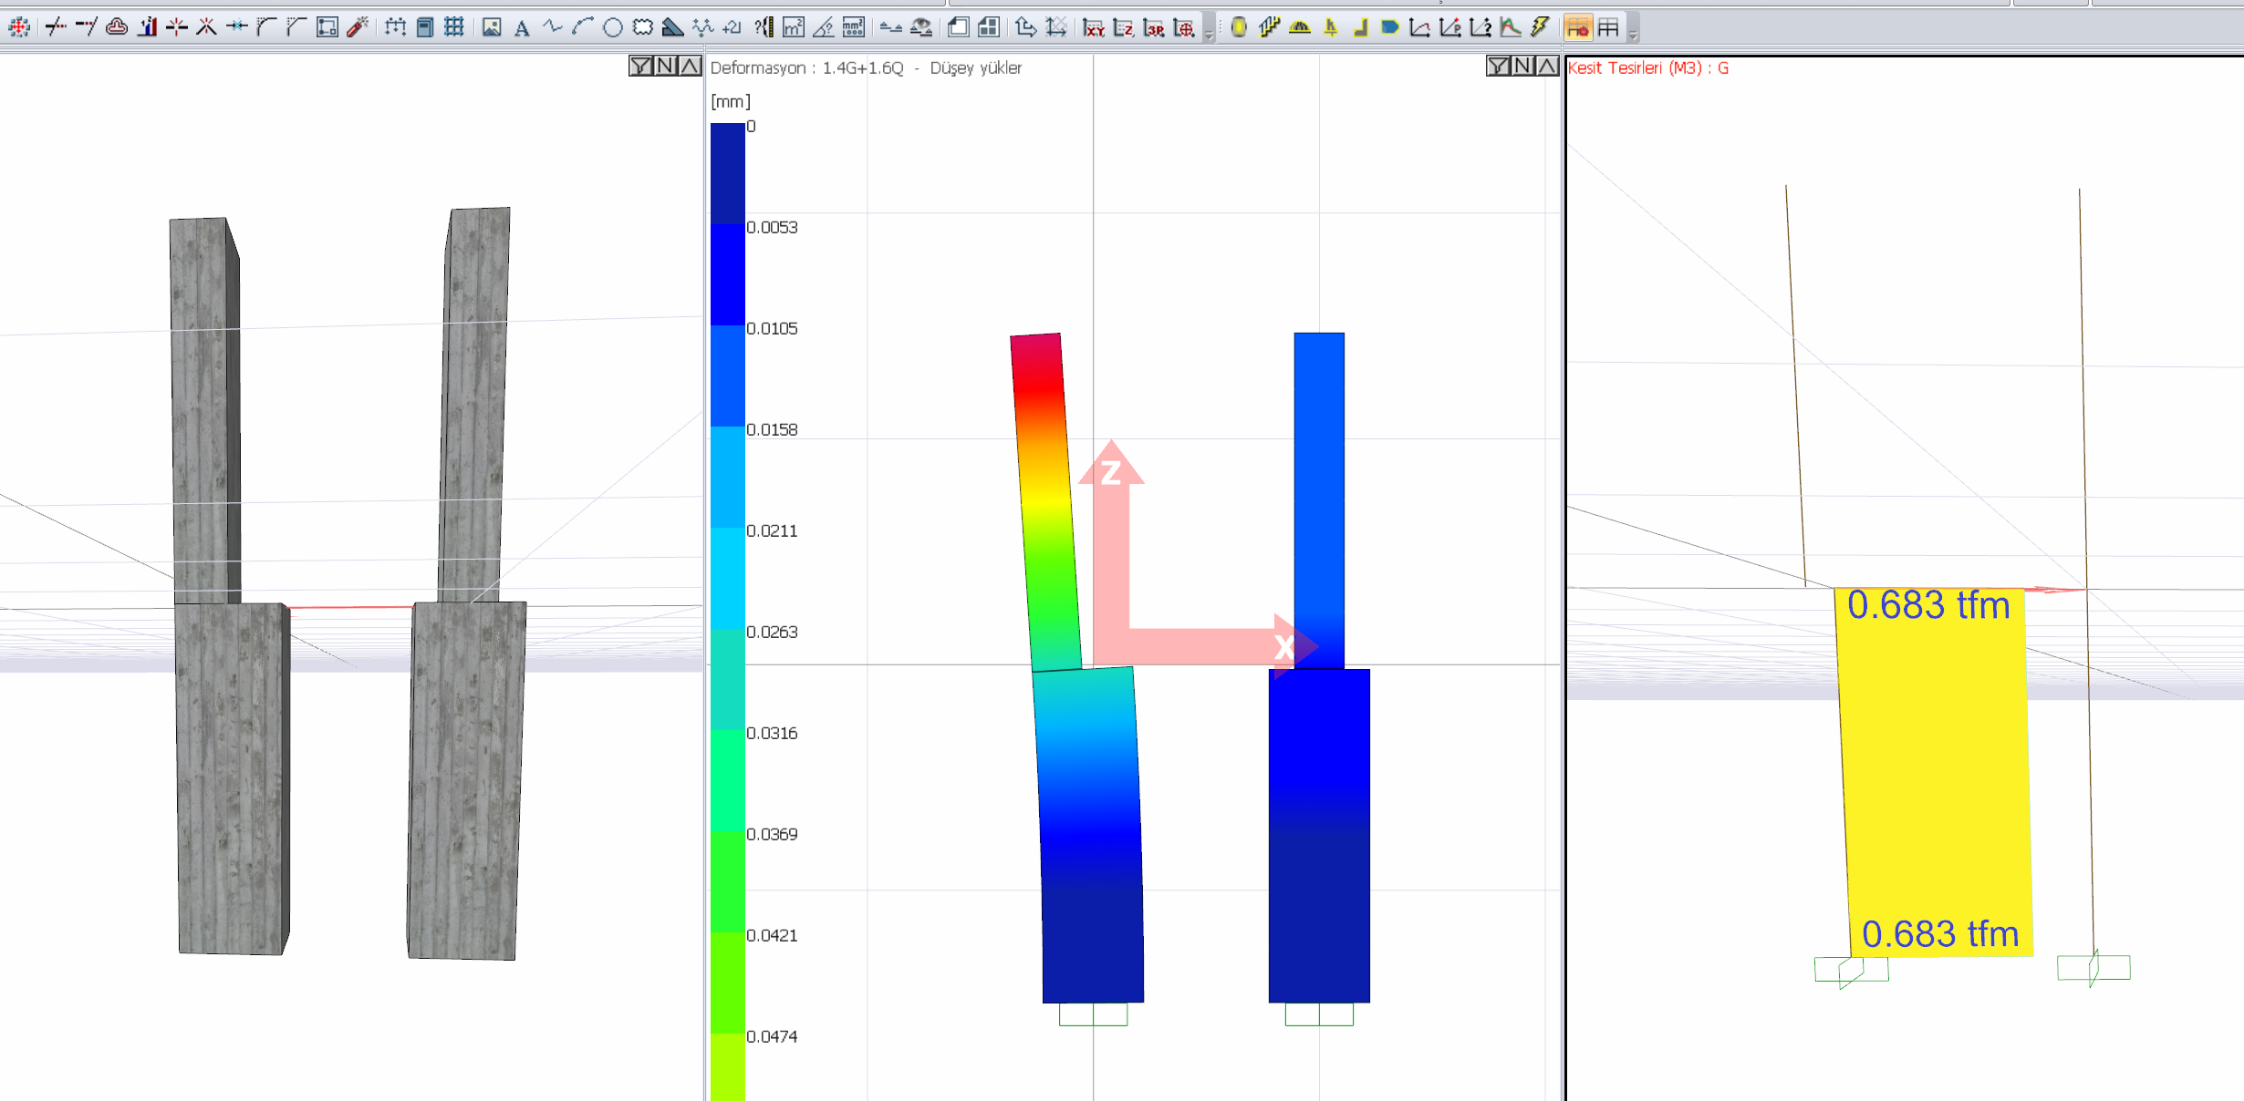Click the yellow staircase icon
Image resolution: width=2244 pixels, height=1101 pixels.
pyautogui.click(x=1270, y=27)
